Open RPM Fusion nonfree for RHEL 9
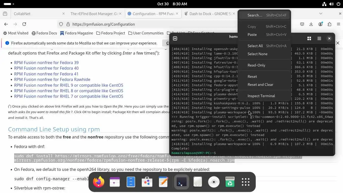Image resolution: width=343 pixels, height=193 pixels. tap(69, 85)
